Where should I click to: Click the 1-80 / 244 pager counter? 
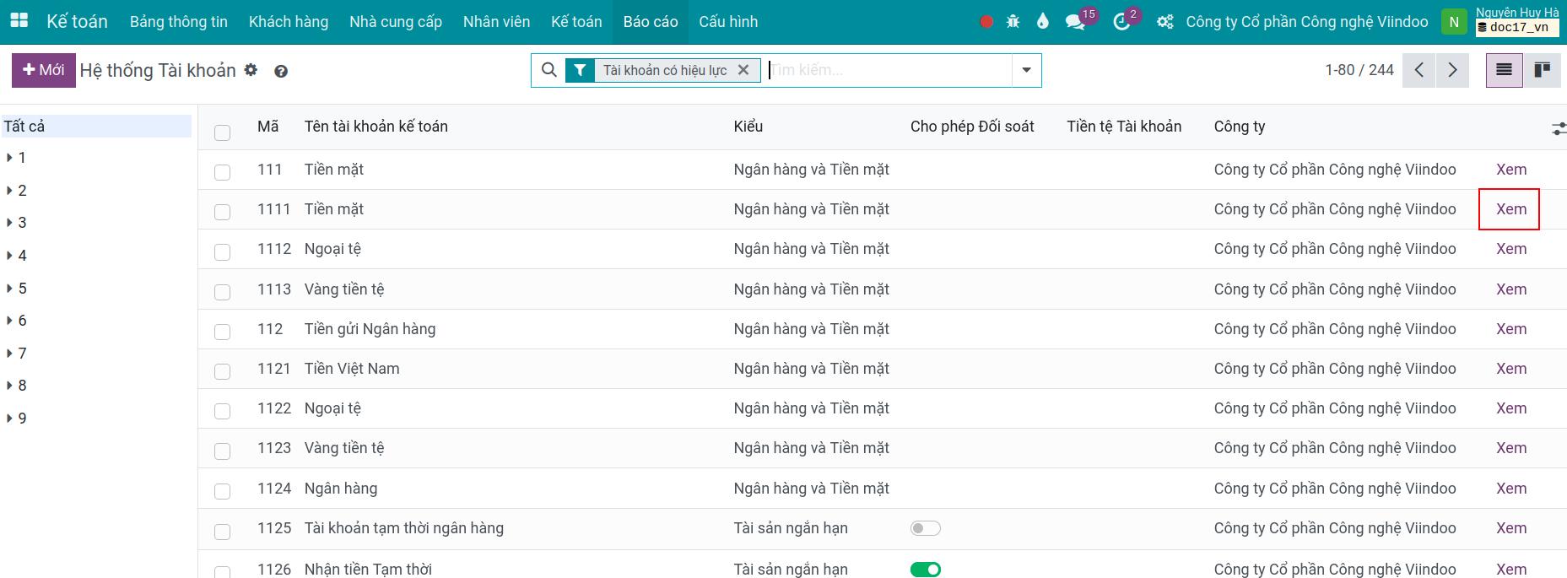[x=1359, y=70]
